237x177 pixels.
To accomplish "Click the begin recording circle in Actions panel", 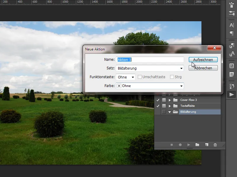I will 180,145.
